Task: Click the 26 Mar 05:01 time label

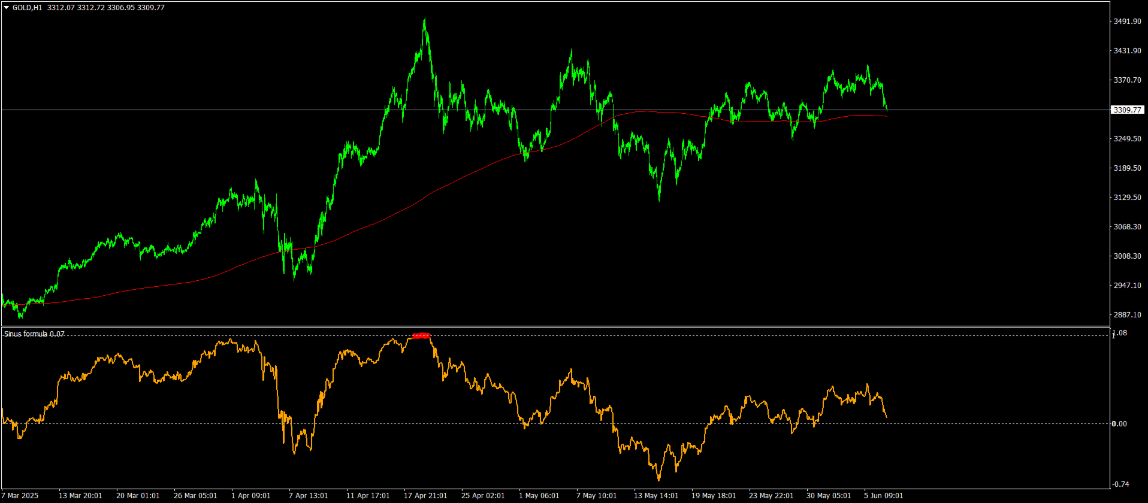Action: [195, 496]
